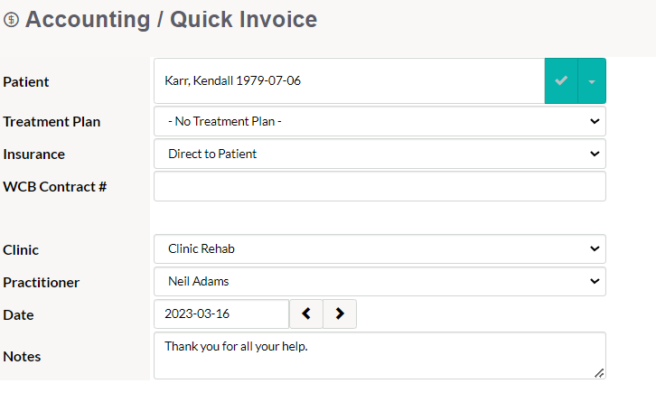
Task: Advance date with right arrow
Action: point(340,313)
